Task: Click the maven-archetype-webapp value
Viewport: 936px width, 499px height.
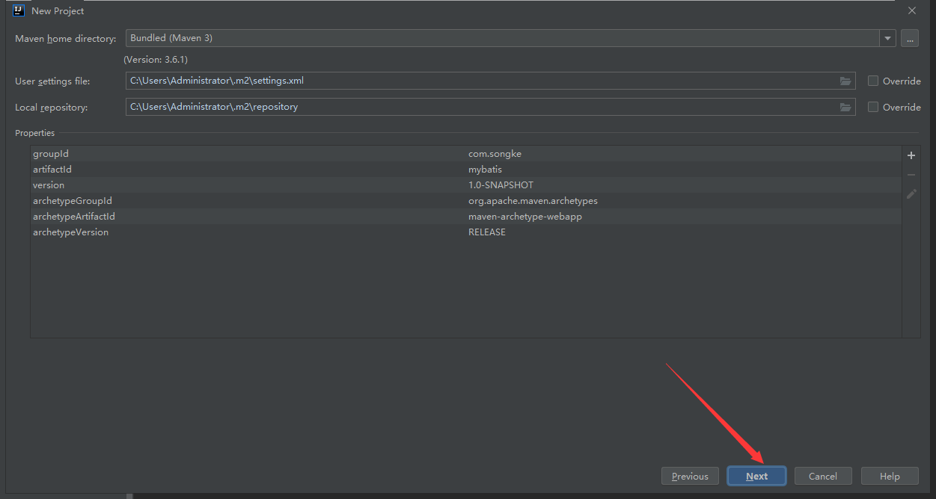Action: pyautogui.click(x=525, y=217)
